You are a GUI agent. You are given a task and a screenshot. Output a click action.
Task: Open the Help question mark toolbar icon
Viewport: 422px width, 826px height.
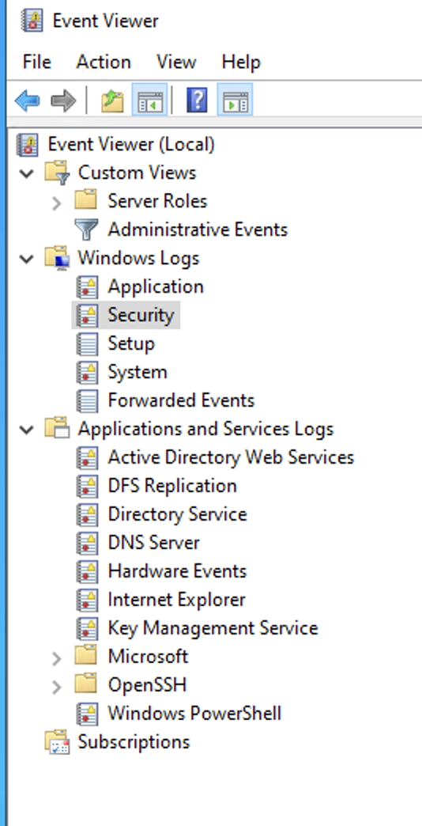click(x=197, y=100)
